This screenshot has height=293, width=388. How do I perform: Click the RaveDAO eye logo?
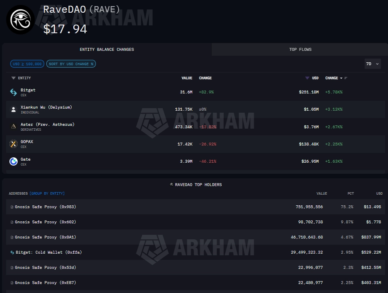coord(20,20)
